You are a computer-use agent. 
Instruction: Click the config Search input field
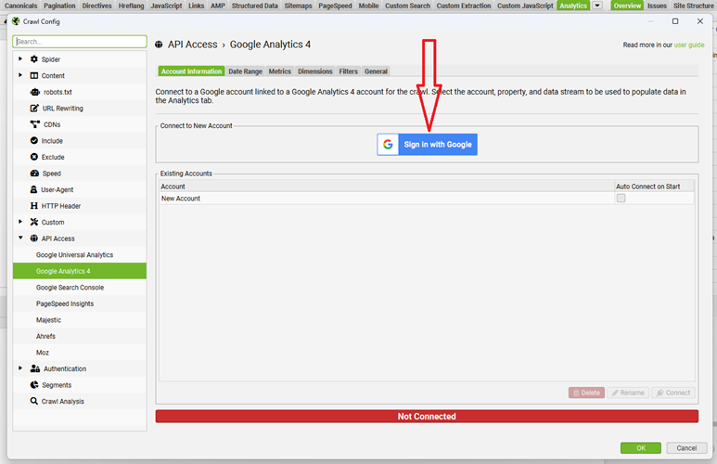coord(80,41)
